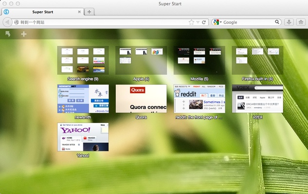Viewport: 308px width, 194px height.
Task: Add a new site with the plus icon
Action: click(24, 34)
